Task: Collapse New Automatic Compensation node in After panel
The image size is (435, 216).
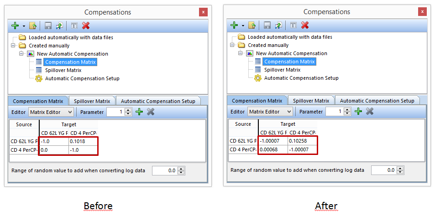Action: point(240,53)
